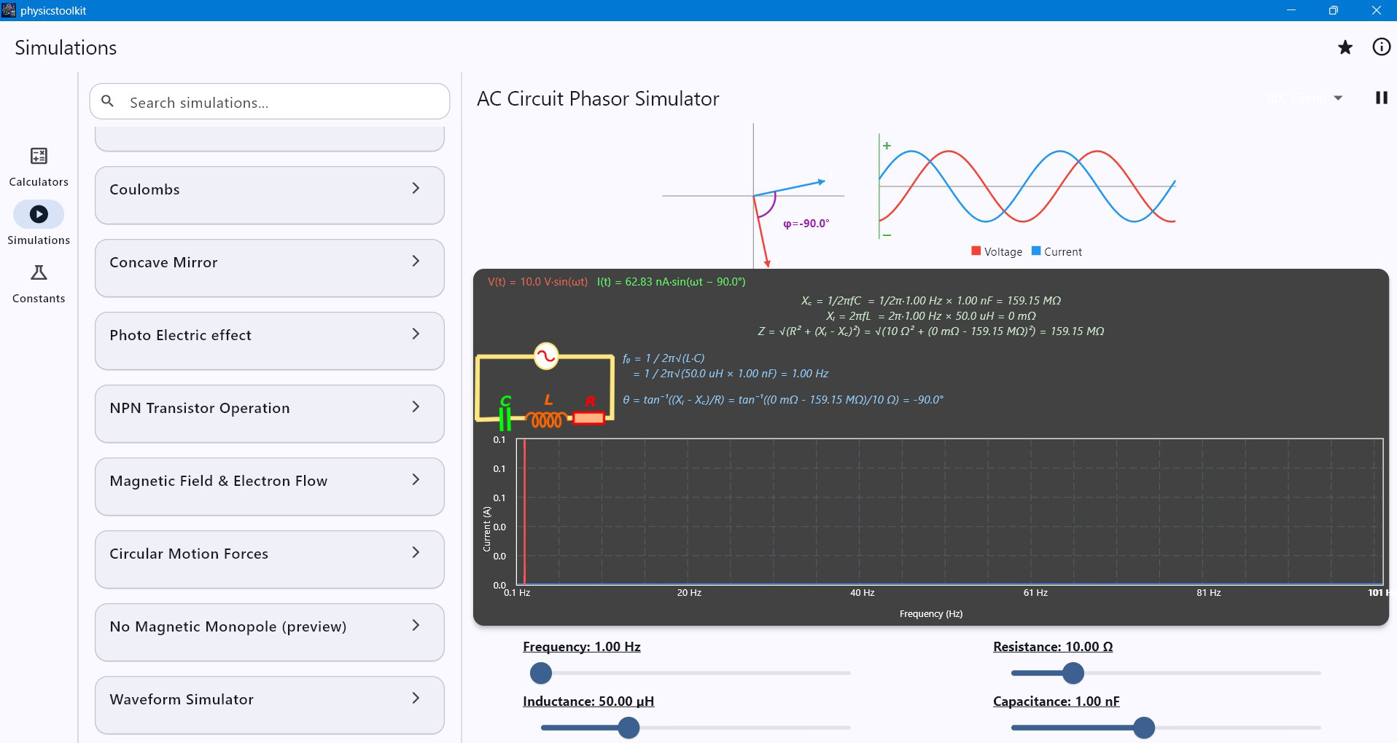Screen dimensions: 1397x743
Task: Click the physicstoolkit app icon in the title bar
Action: (x=9, y=10)
